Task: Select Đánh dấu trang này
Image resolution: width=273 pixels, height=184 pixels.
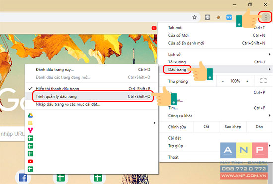Action: click(x=92, y=70)
